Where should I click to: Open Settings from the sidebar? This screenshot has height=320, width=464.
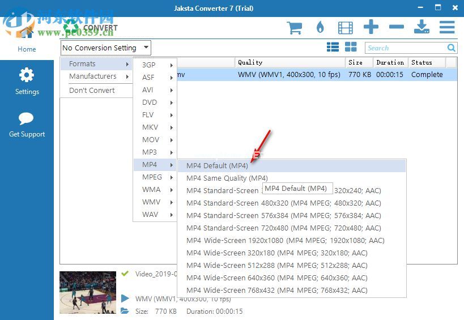[x=27, y=82]
